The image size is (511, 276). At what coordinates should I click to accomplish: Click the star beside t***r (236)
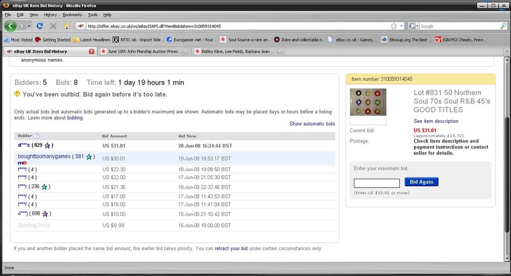44,187
